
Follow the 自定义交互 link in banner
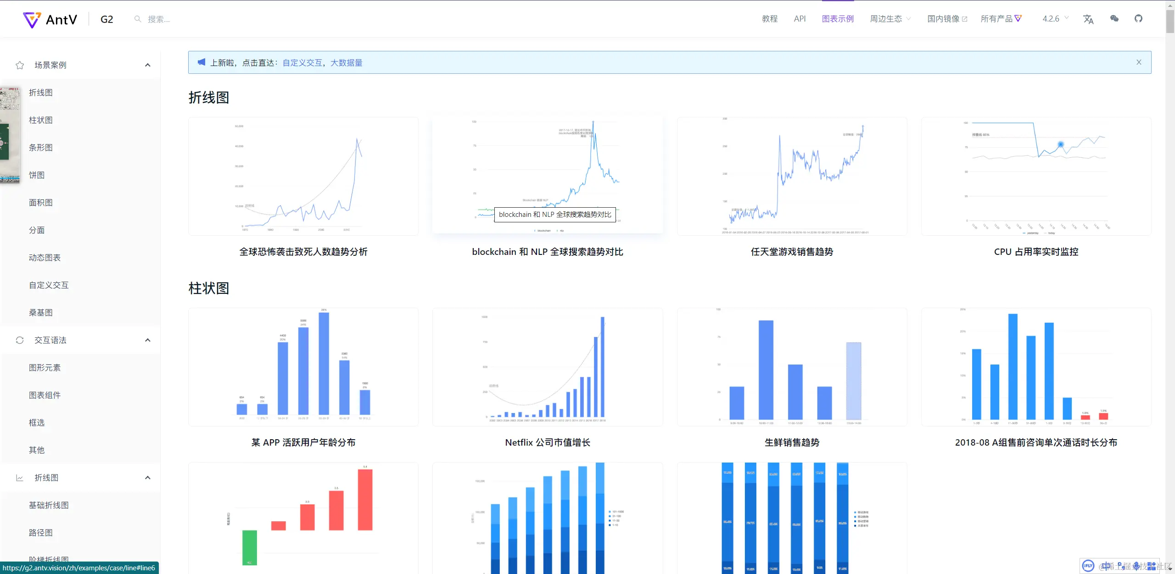tap(302, 63)
